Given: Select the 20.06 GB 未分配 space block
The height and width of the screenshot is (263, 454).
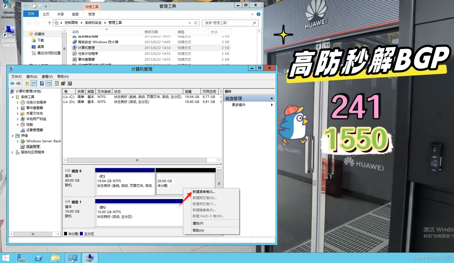Looking at the screenshot, I should 185,181.
